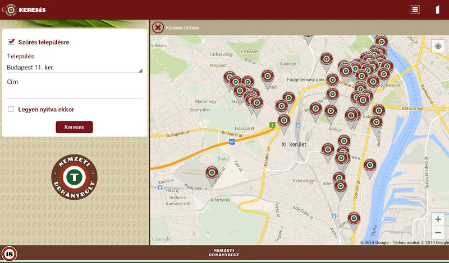Screen dimensions: 449x263
Task: Center map with my location button
Action: (438, 46)
